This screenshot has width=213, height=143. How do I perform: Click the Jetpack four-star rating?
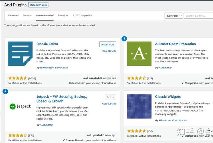pyautogui.click(x=18, y=135)
